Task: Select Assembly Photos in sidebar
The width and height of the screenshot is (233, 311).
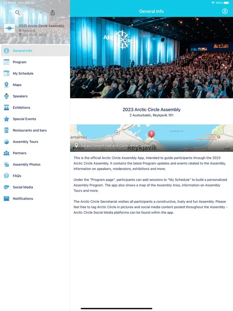Action: pos(35,164)
